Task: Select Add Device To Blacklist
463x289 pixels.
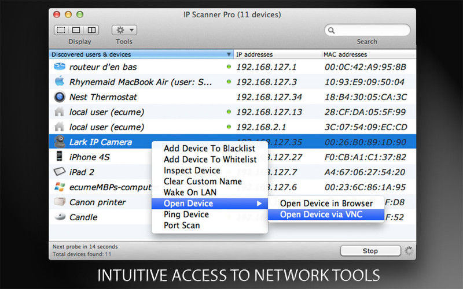Action: point(209,149)
